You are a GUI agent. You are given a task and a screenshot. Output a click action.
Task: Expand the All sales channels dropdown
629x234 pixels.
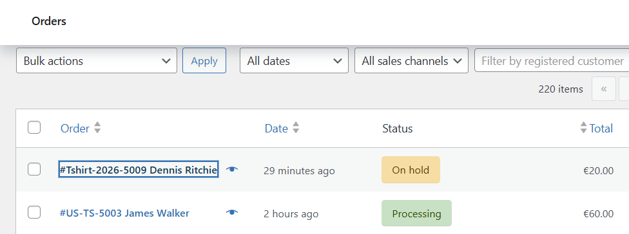pyautogui.click(x=412, y=61)
